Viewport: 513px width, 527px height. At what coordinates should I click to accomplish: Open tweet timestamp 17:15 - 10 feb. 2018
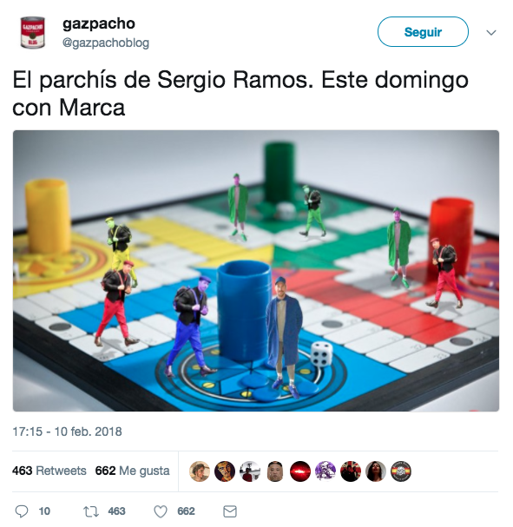tap(67, 431)
